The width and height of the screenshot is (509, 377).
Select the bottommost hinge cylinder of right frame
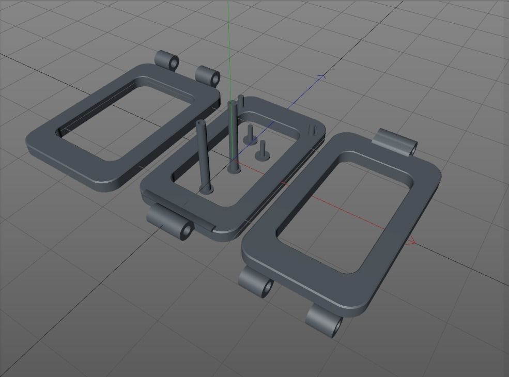(324, 320)
